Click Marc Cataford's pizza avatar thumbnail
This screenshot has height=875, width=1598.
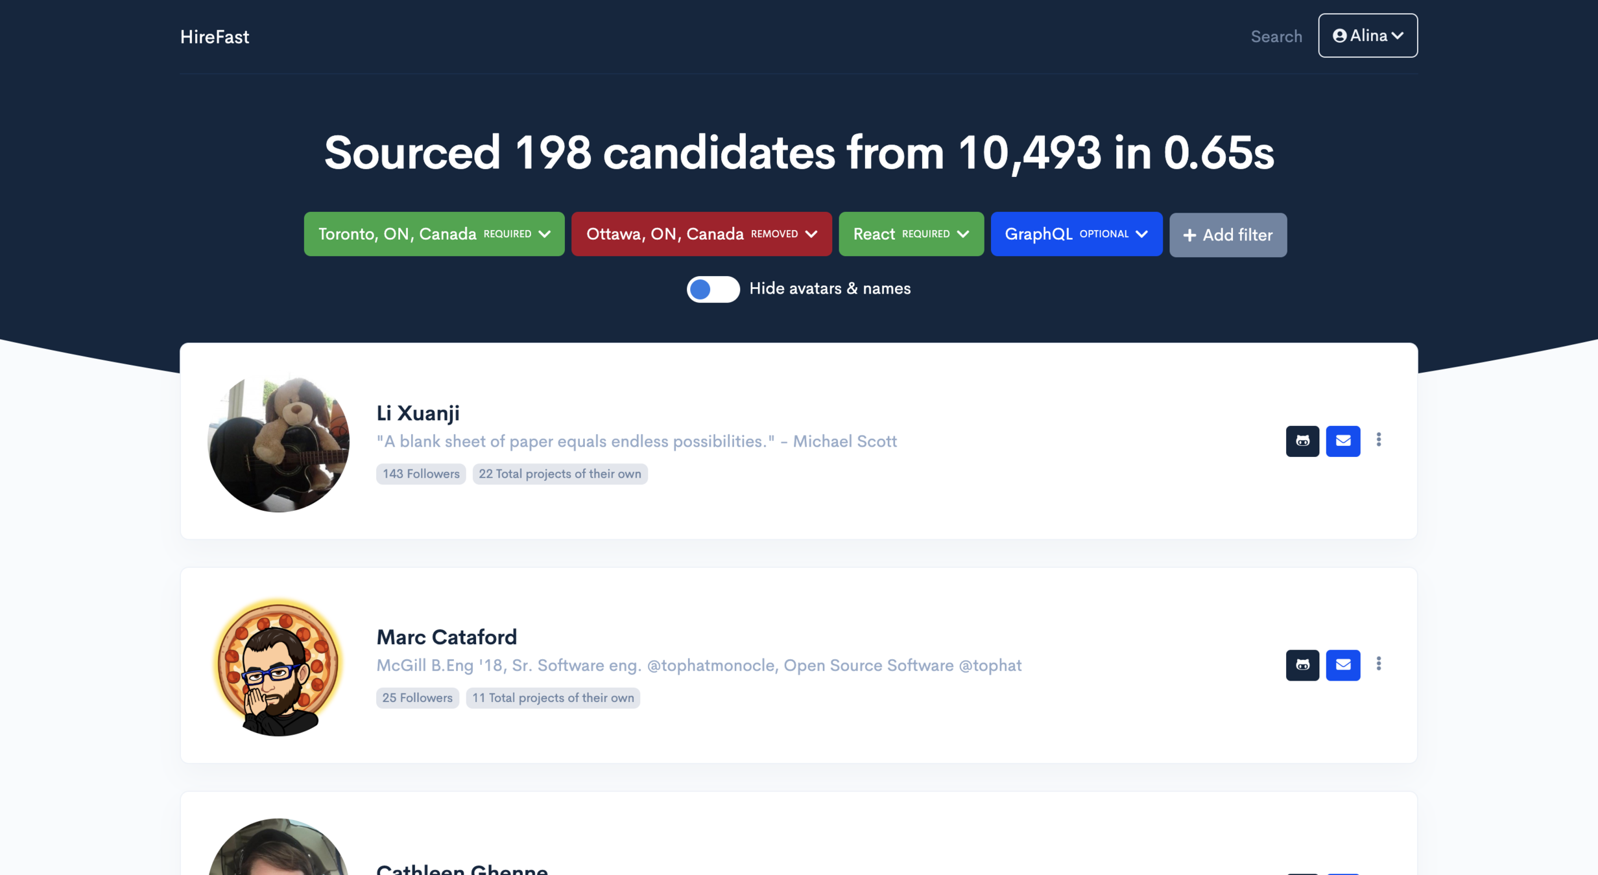[x=278, y=666]
